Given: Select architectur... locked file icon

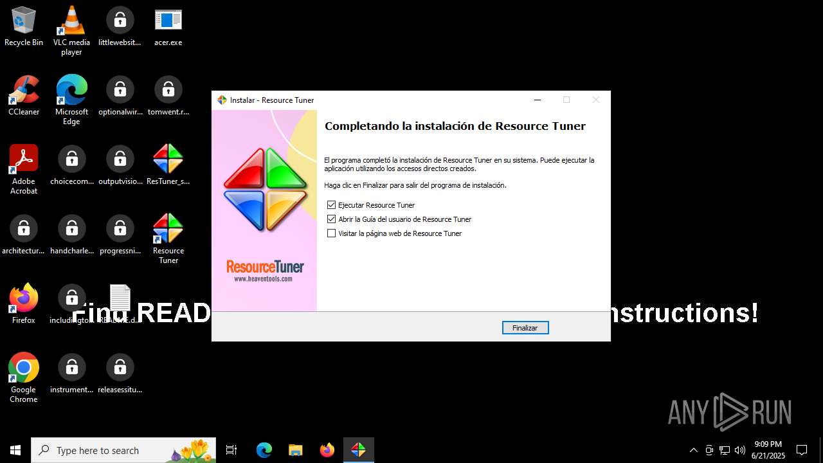Looking at the screenshot, I should (24, 235).
